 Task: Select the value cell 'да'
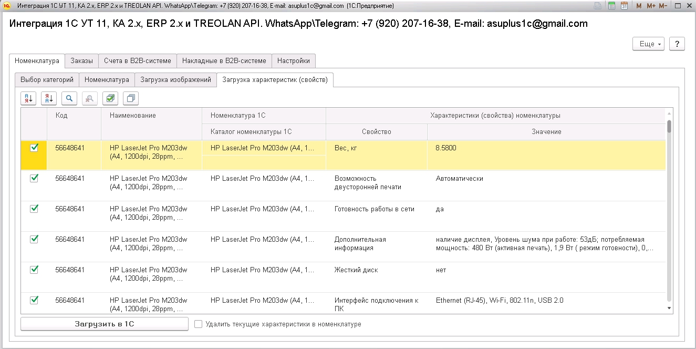(546, 216)
